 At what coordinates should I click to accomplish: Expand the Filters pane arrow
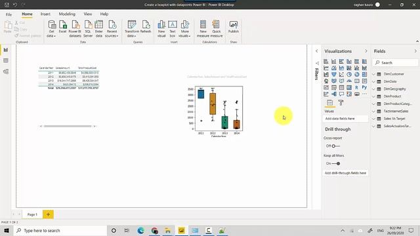point(316,51)
